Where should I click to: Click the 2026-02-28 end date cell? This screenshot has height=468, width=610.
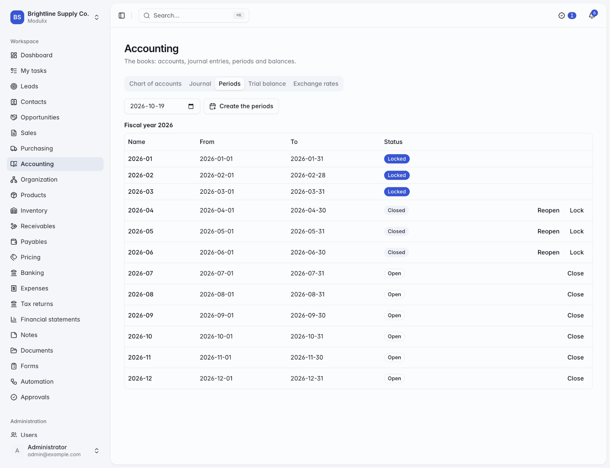point(308,175)
